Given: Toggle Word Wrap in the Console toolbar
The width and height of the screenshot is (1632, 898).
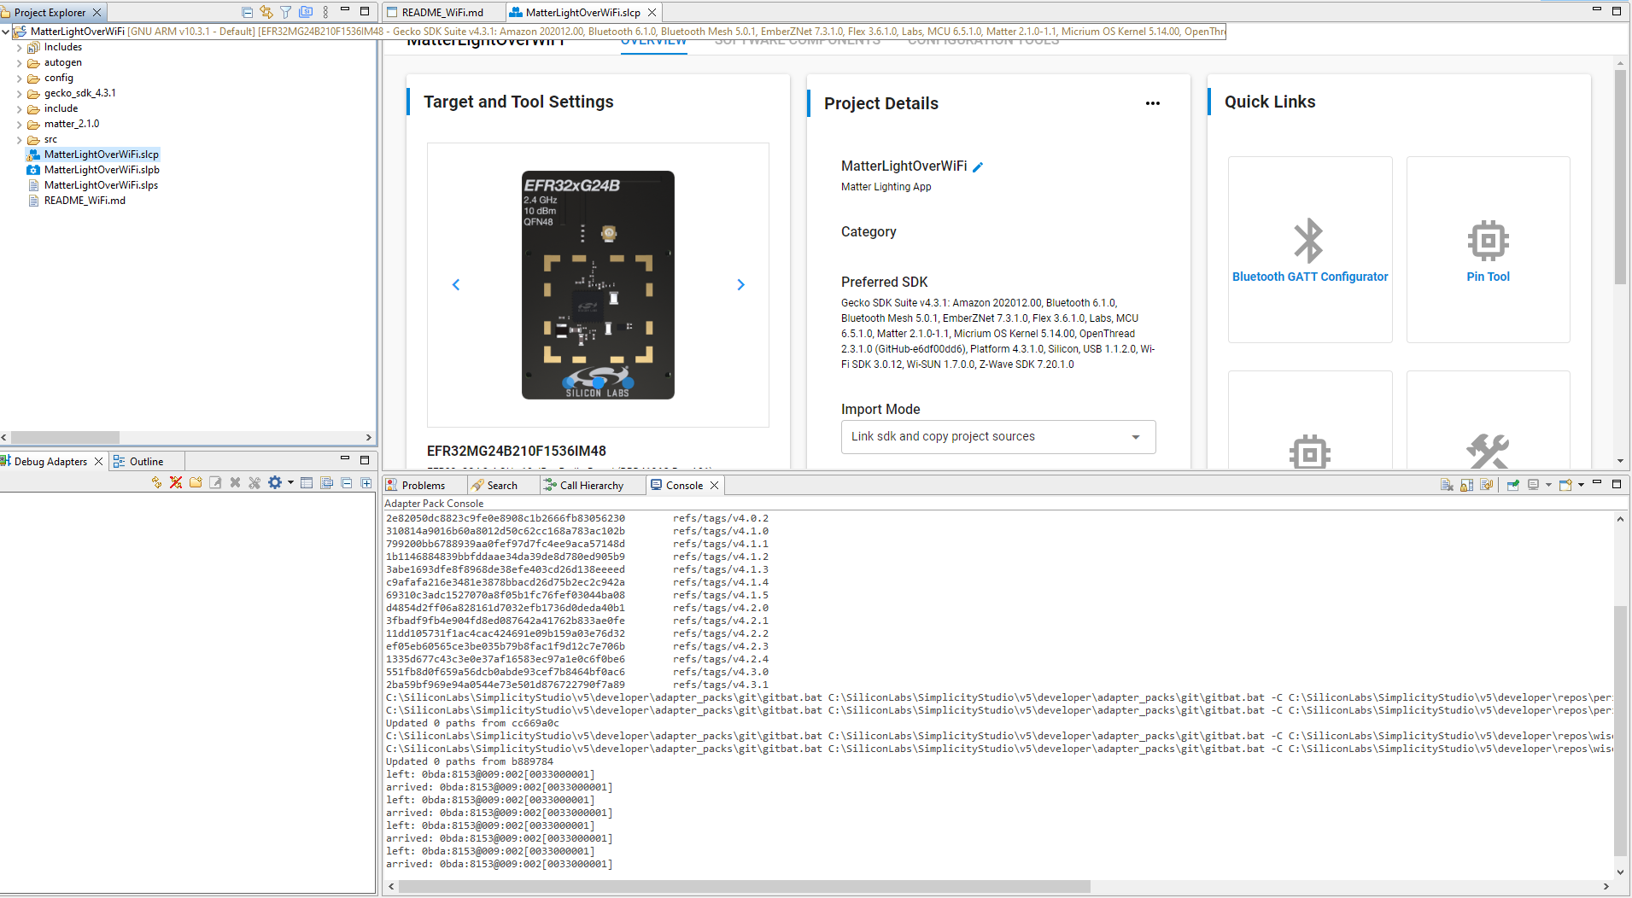Looking at the screenshot, I should click(x=1487, y=485).
